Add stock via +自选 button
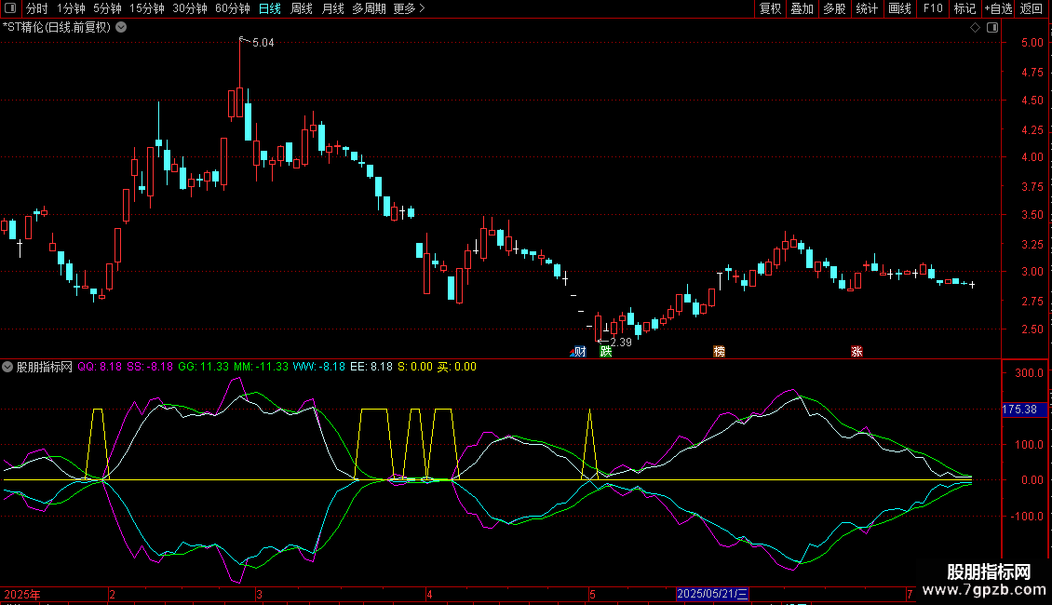1052x605 pixels. (998, 8)
